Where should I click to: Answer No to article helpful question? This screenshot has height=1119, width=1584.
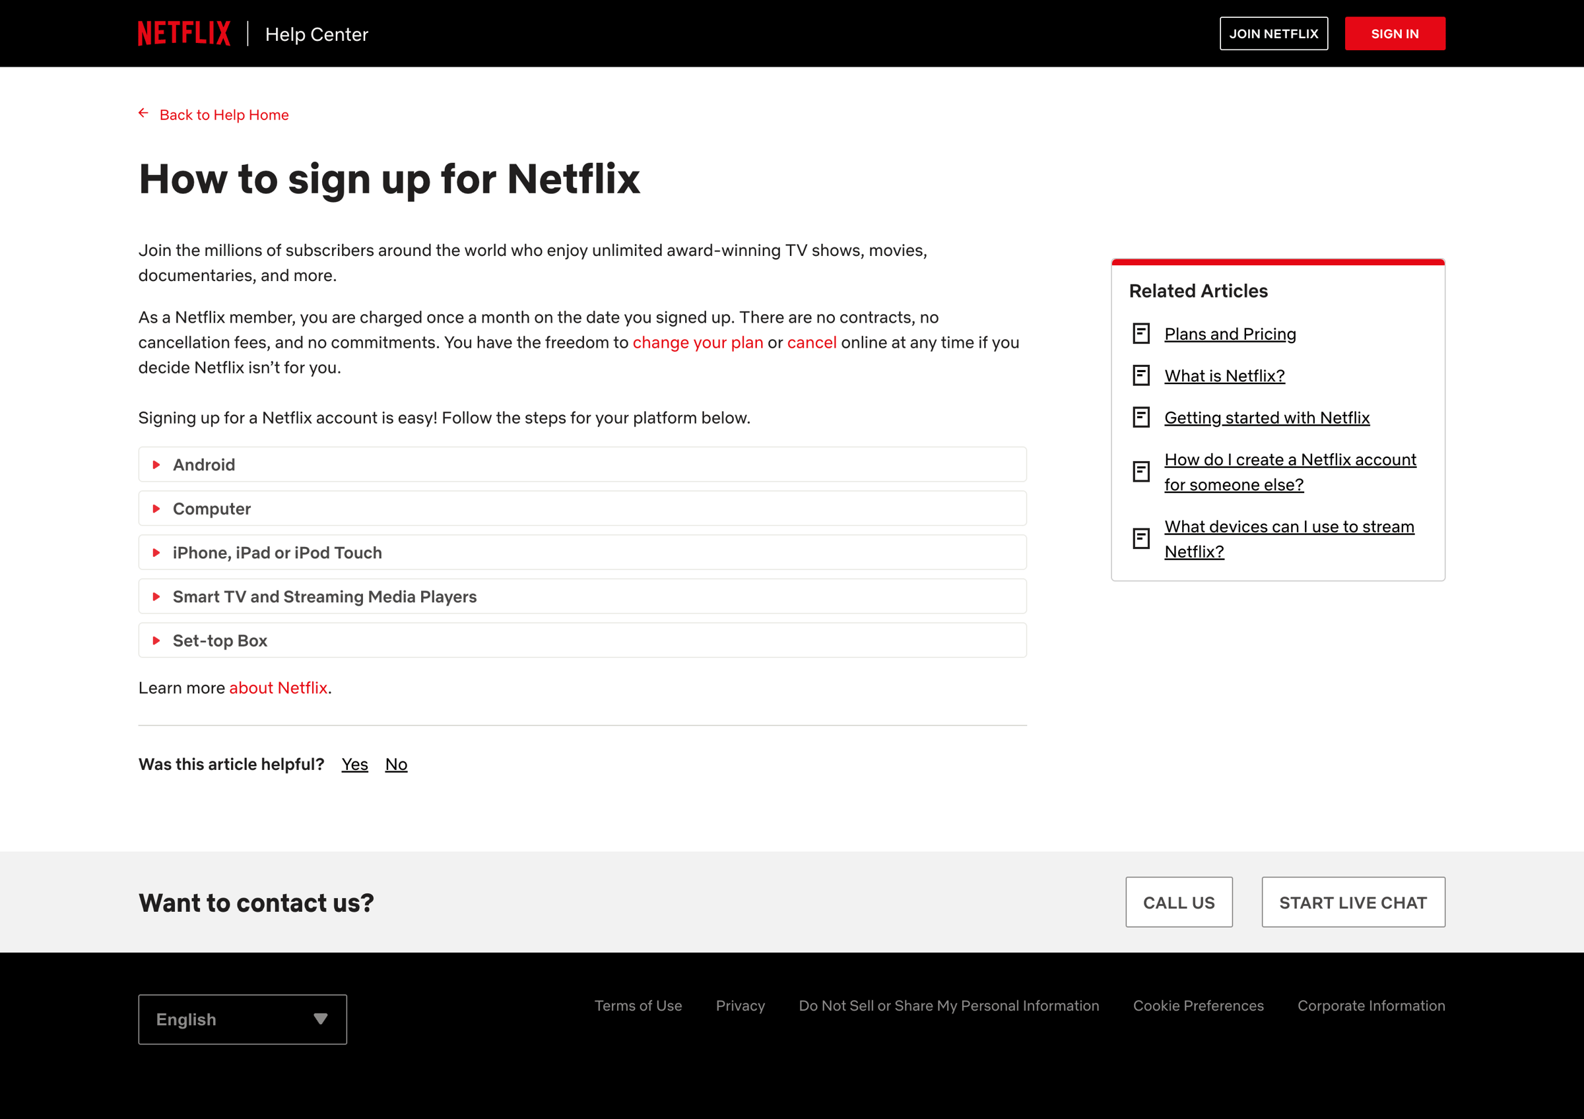pos(396,765)
